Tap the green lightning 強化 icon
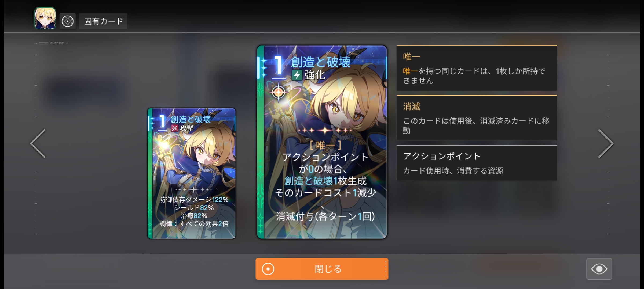Screen dimensions: 644x289 (297, 75)
